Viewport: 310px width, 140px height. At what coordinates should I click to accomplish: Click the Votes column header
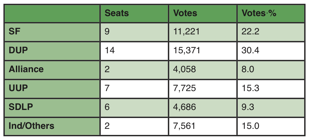(185, 13)
